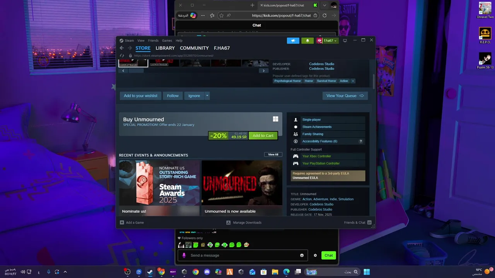Open Steam notifications bell
The height and width of the screenshot is (278, 495).
[307, 41]
